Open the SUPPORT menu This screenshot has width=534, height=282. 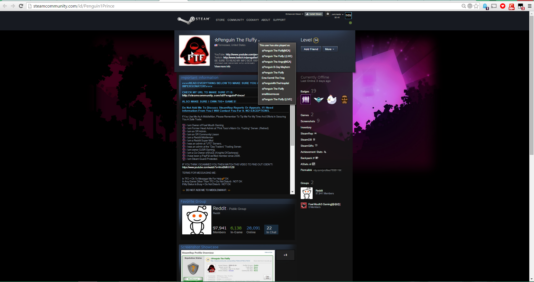[279, 20]
